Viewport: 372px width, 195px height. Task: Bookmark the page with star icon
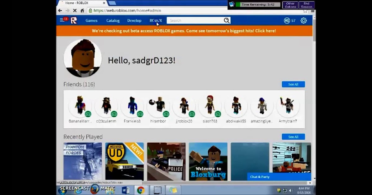(x=305, y=11)
